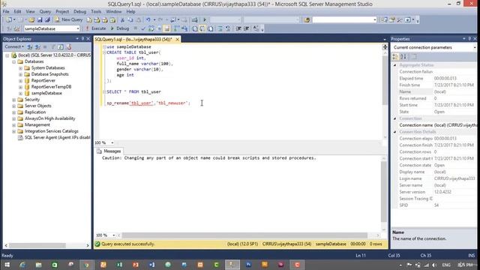This screenshot has width=480, height=270.
Task: Open the find combo box dropdown
Action: point(375,19)
